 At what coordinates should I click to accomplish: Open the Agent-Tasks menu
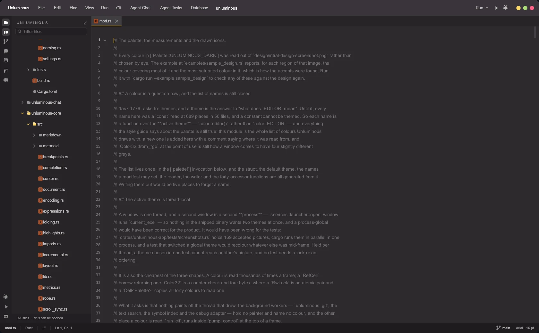tap(171, 8)
